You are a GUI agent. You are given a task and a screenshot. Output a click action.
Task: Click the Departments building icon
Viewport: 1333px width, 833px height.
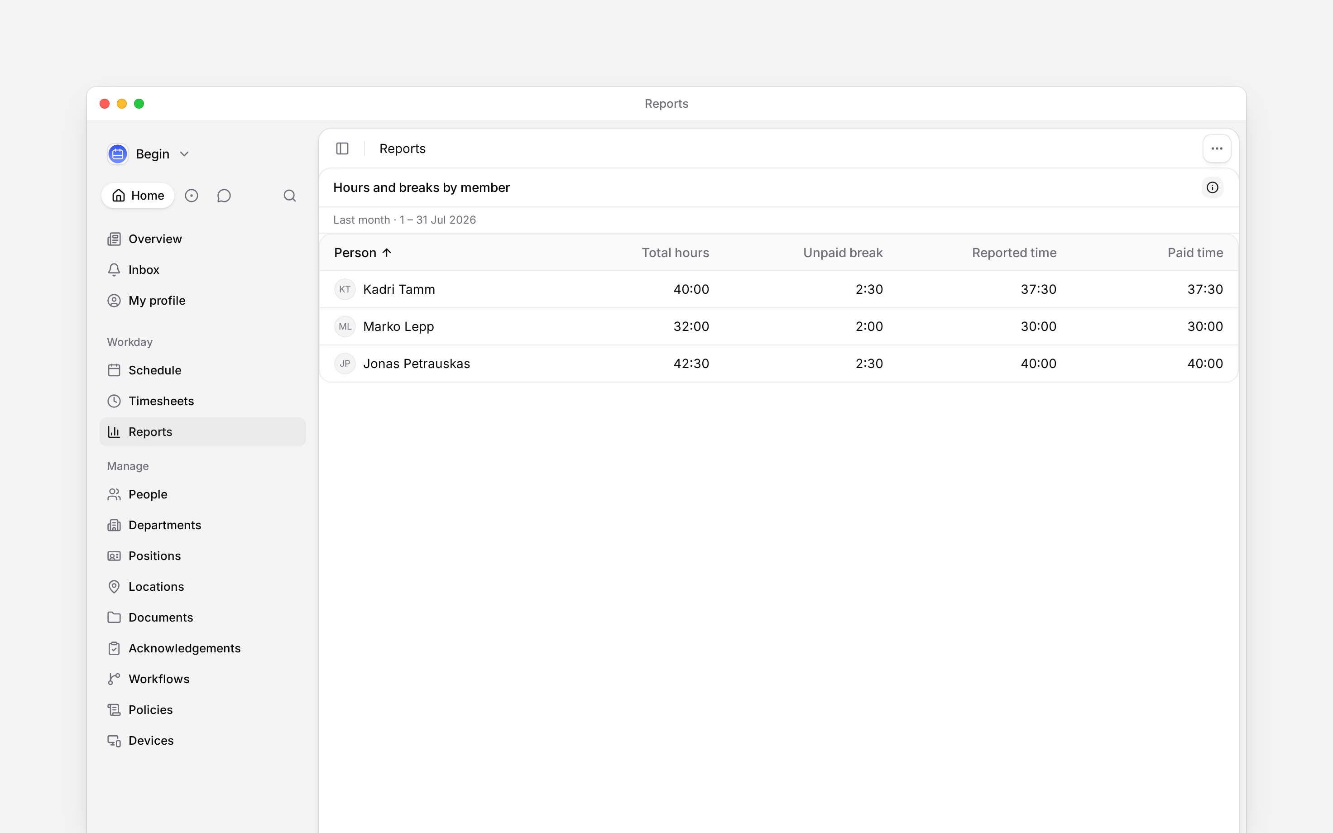pyautogui.click(x=114, y=525)
